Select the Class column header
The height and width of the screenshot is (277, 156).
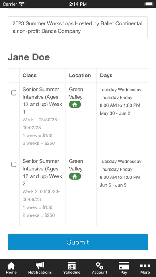click(x=29, y=76)
